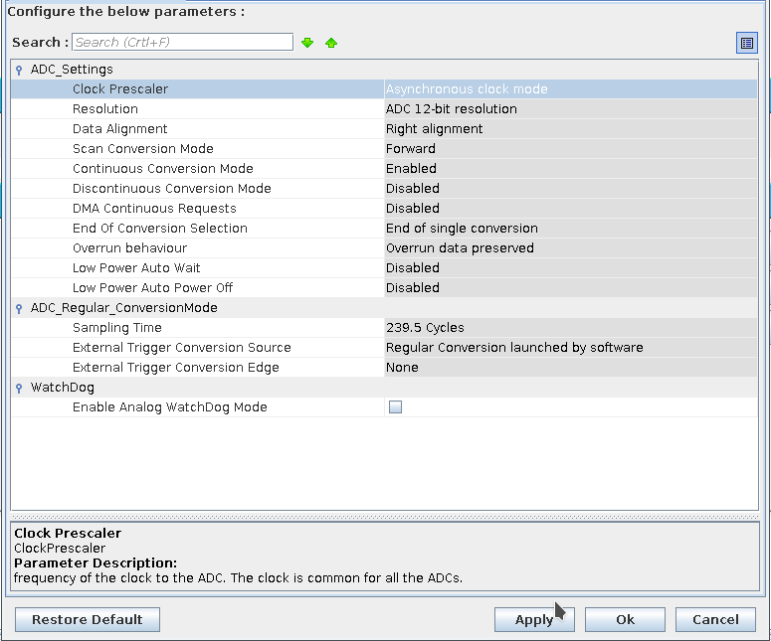
Task: Collapse the ADC_Settings group
Action: [x=20, y=71]
